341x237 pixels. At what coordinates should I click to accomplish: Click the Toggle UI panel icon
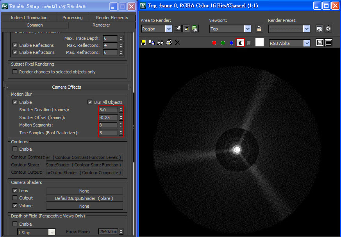tap(329, 43)
